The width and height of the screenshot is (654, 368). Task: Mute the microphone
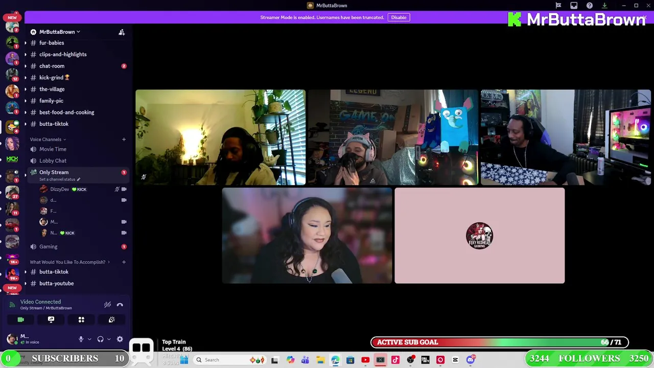point(81,339)
